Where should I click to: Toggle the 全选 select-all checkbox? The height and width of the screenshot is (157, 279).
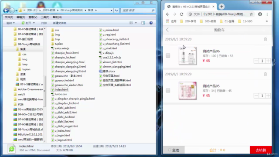tap(170, 150)
